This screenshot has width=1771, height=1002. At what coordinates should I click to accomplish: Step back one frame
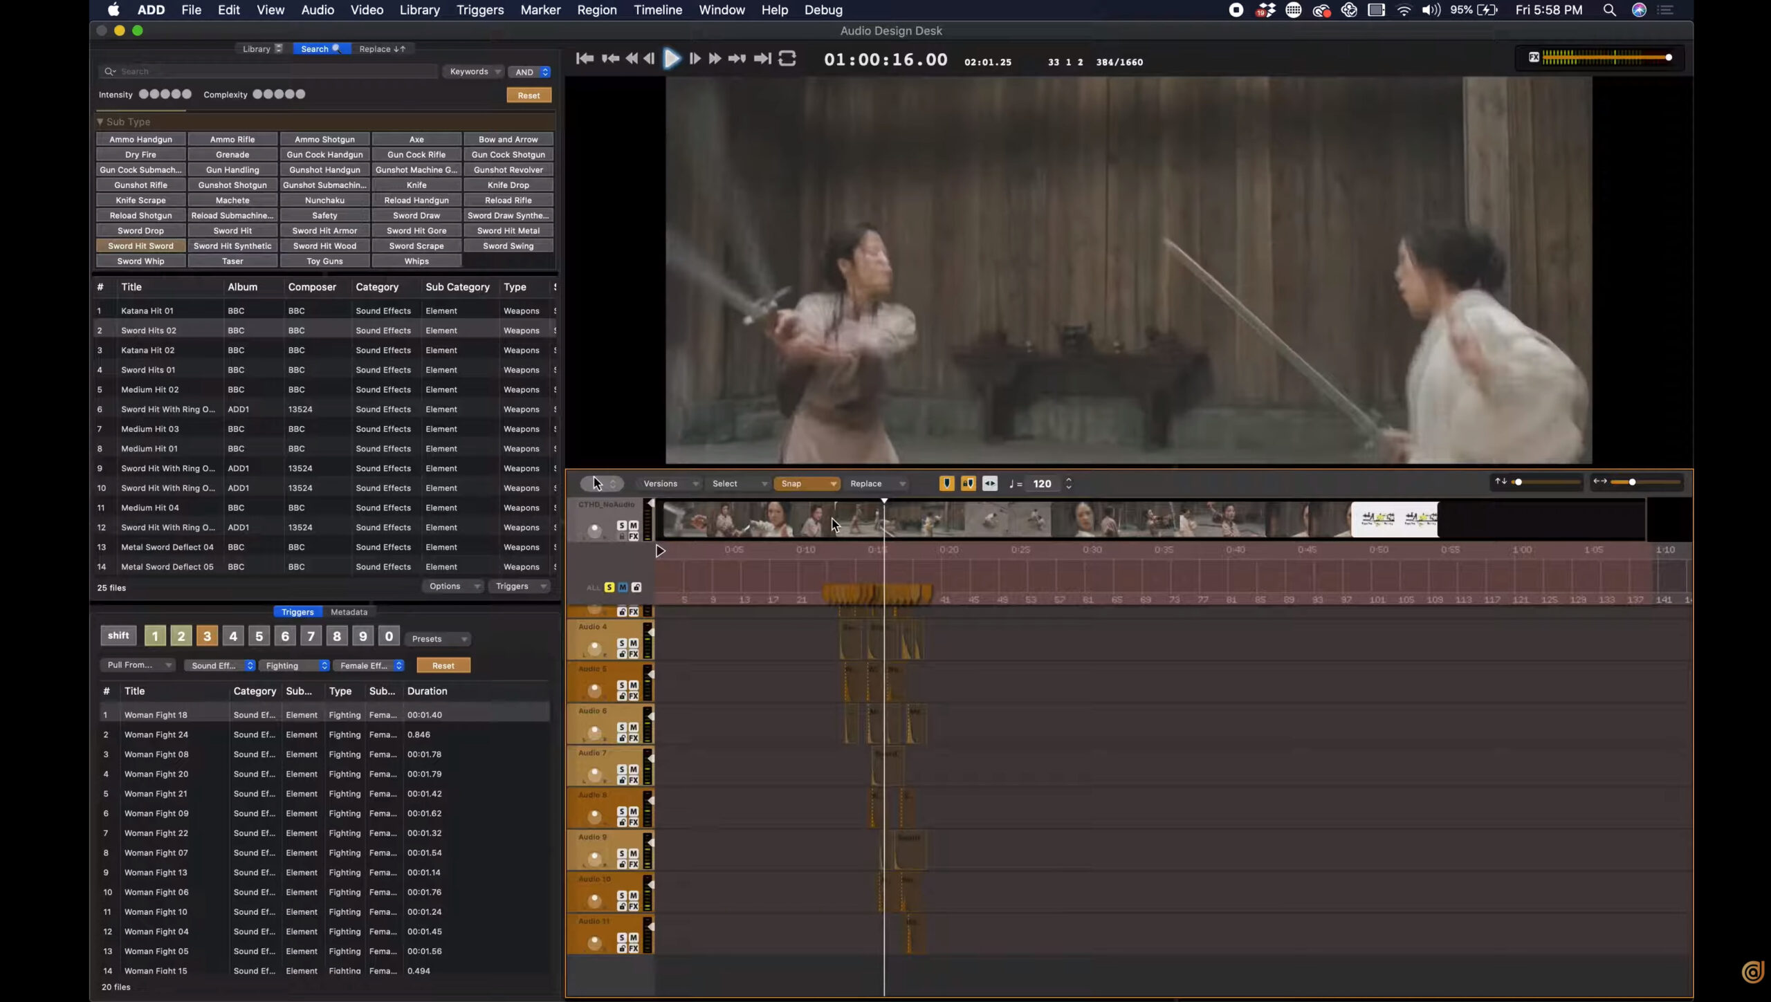649,59
